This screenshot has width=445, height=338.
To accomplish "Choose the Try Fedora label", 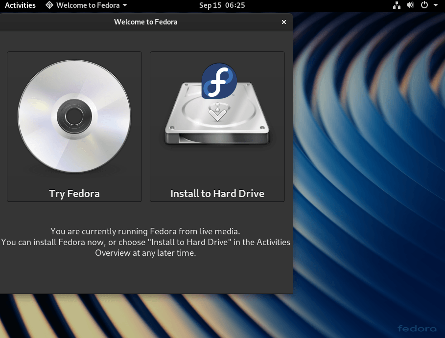I will [74, 194].
